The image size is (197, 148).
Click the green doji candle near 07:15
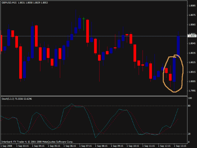pyautogui.click(x=84, y=24)
